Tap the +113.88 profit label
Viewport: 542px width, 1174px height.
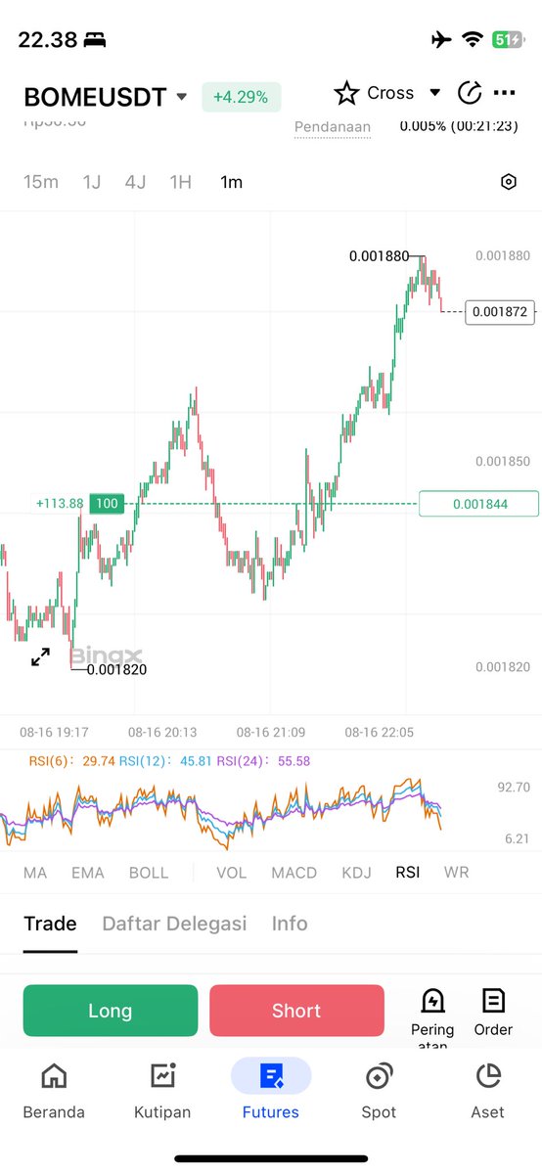pos(60,504)
